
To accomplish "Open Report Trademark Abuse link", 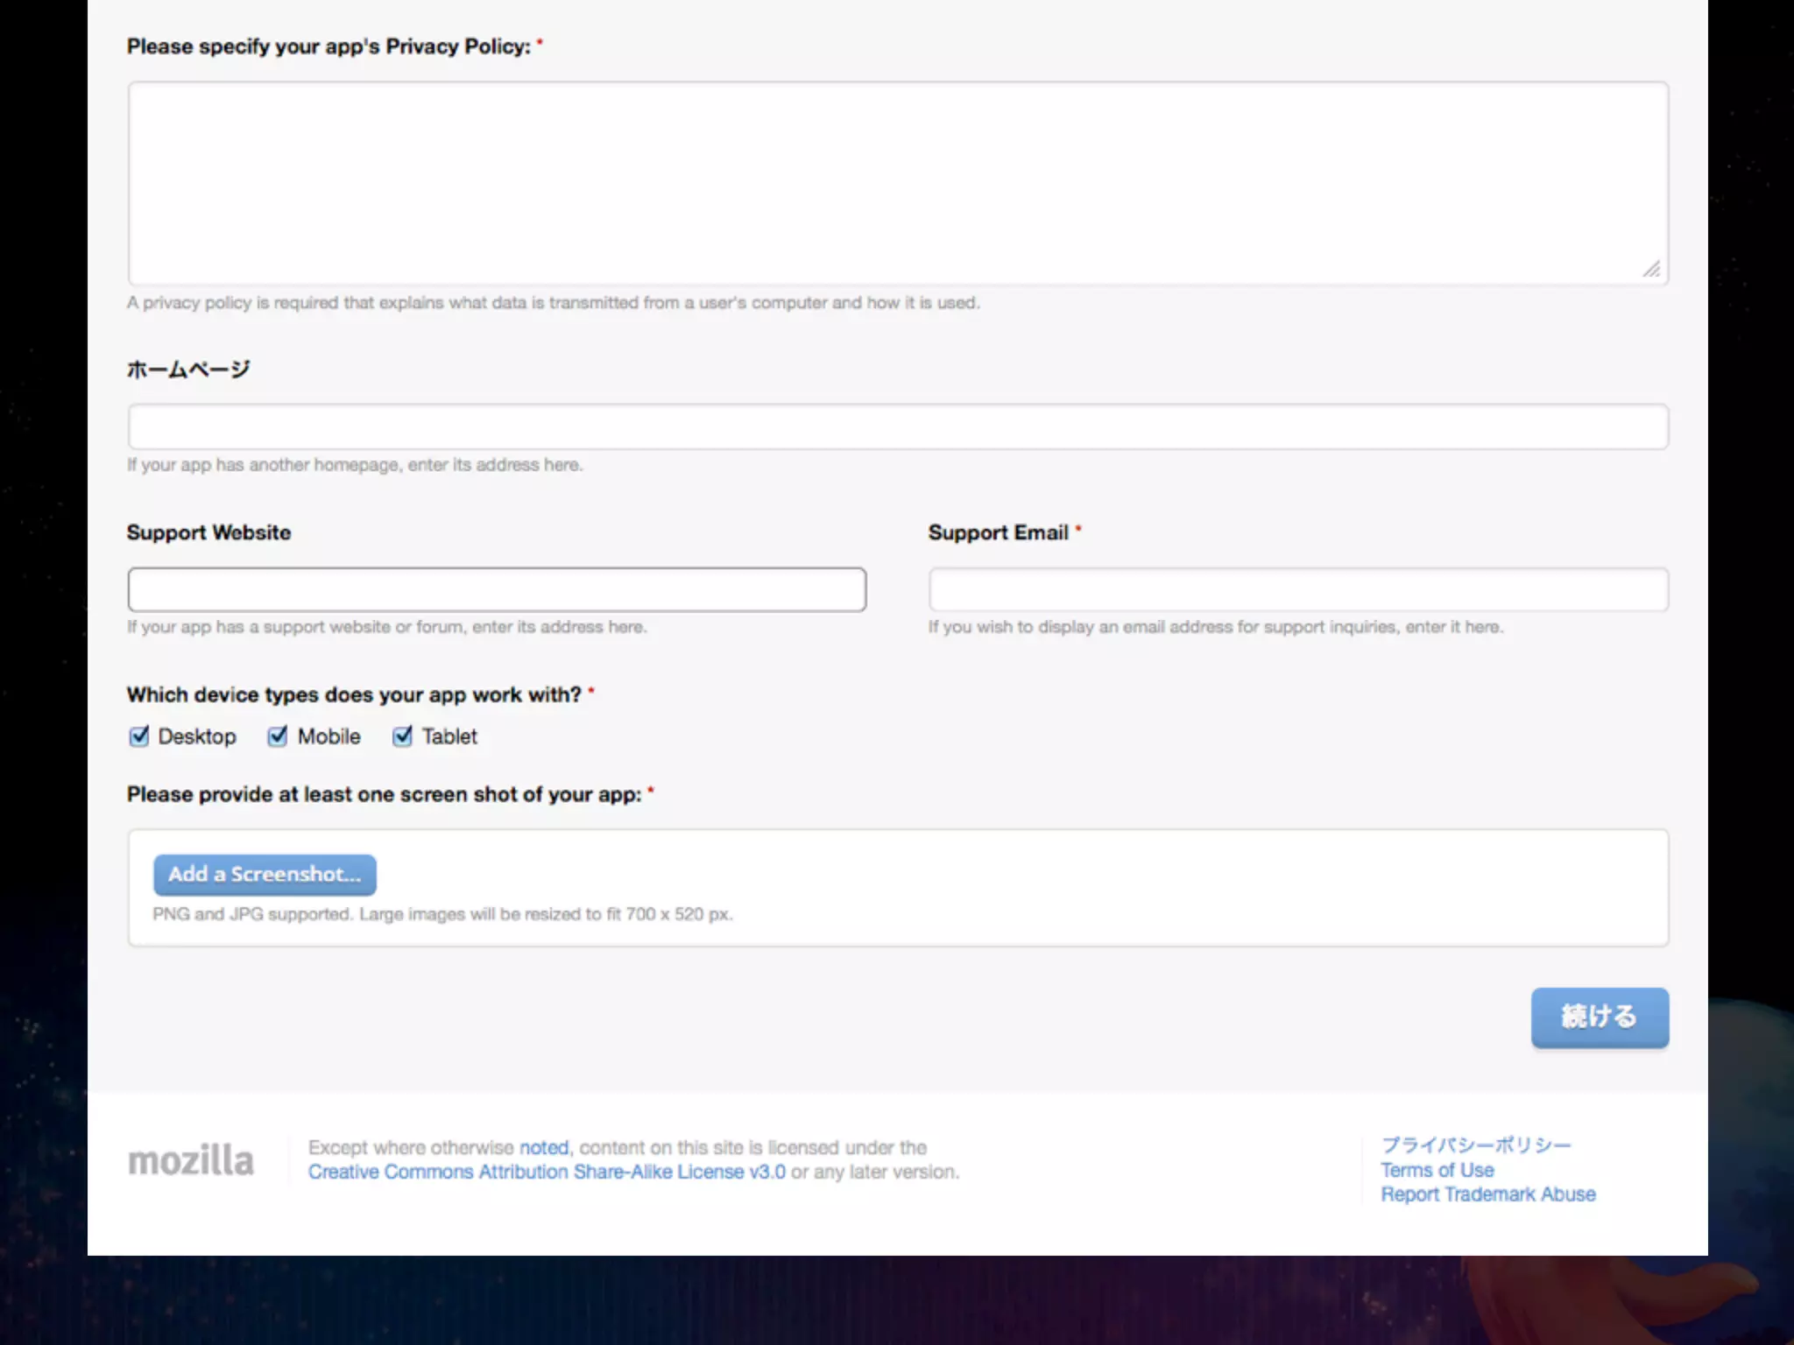I will point(1488,1194).
